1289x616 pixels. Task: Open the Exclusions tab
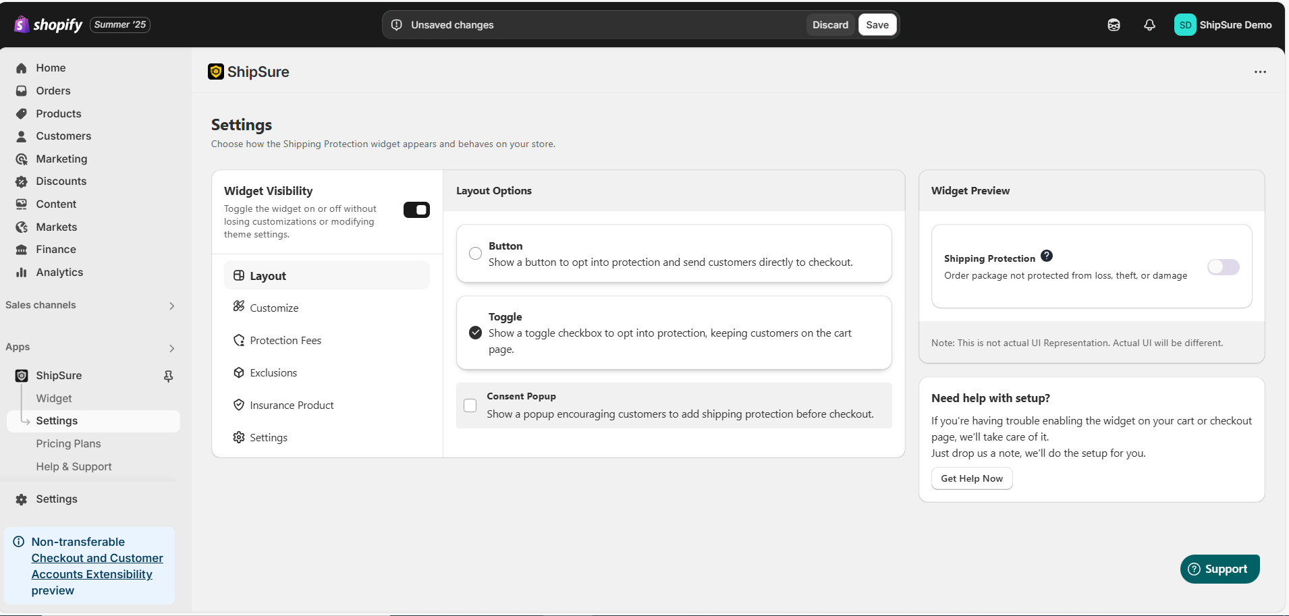pyautogui.click(x=327, y=372)
